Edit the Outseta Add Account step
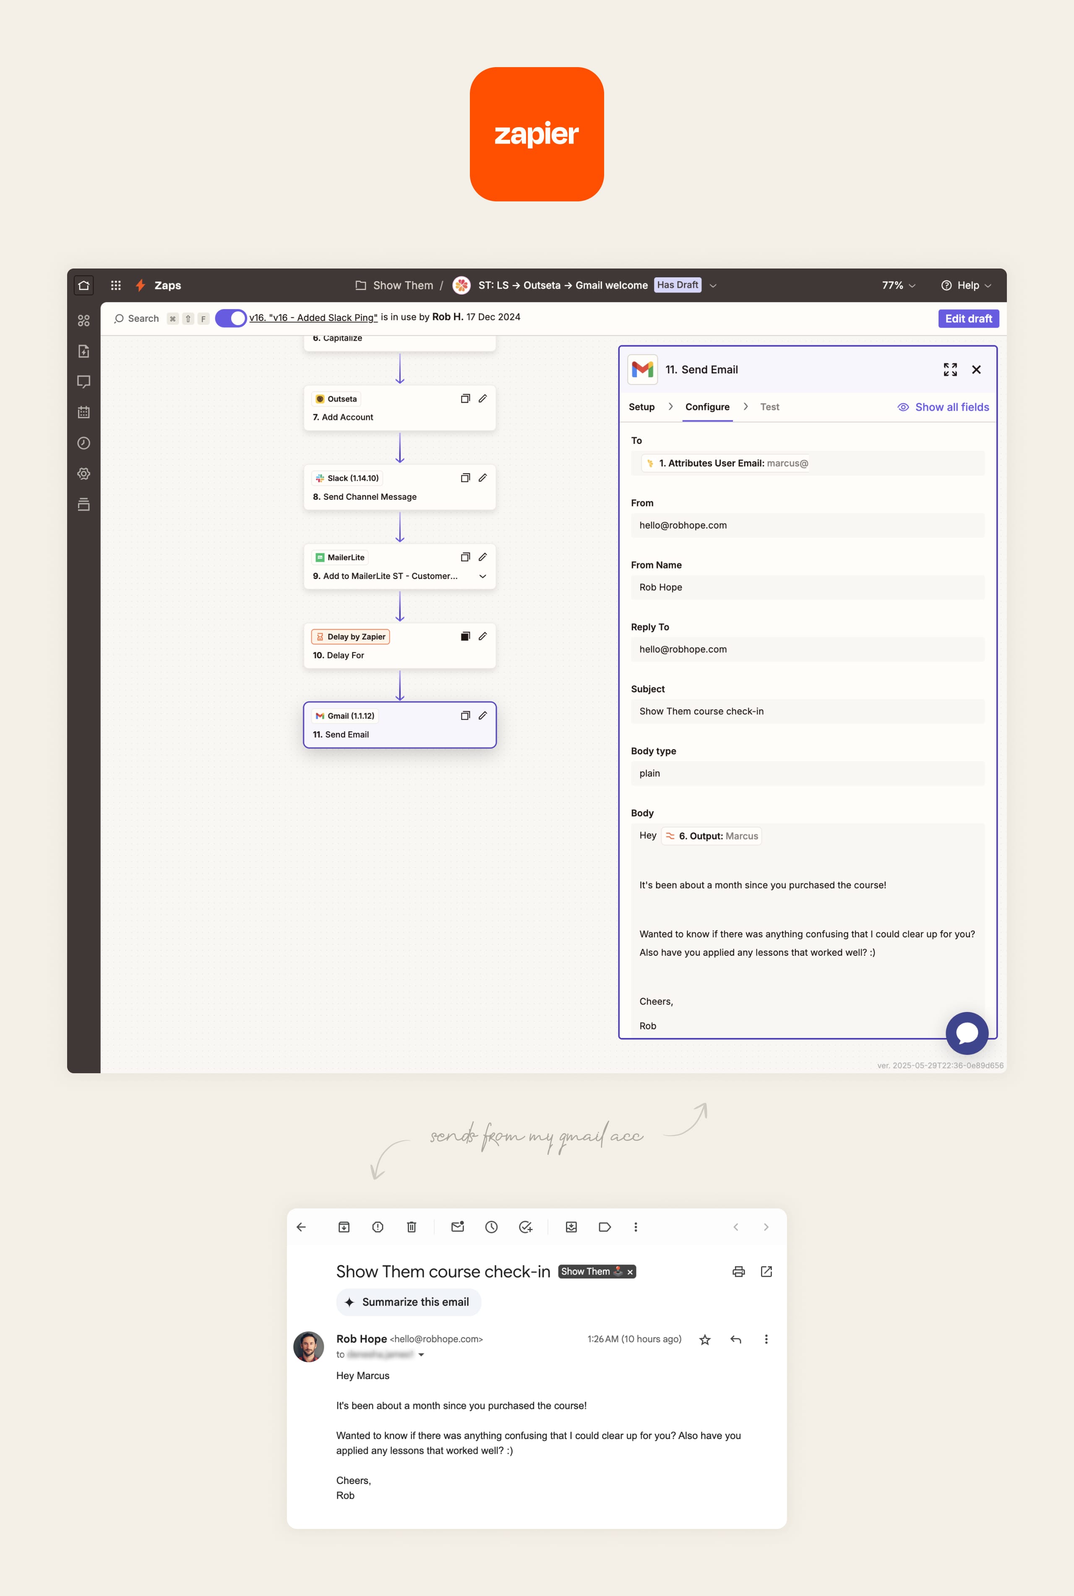The height and width of the screenshot is (1596, 1074). coord(482,399)
